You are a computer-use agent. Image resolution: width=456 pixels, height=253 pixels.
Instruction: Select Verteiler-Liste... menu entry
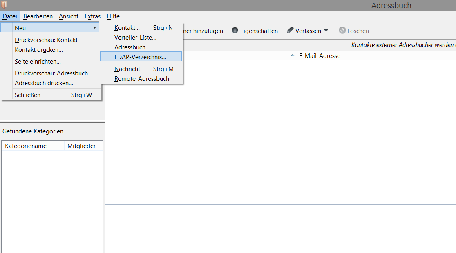(135, 38)
